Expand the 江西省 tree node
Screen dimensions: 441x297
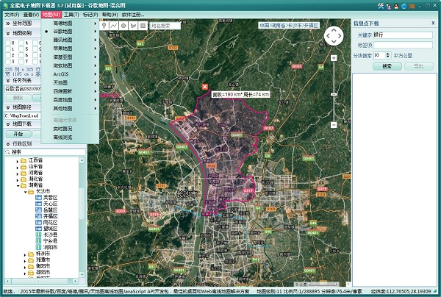18,160
